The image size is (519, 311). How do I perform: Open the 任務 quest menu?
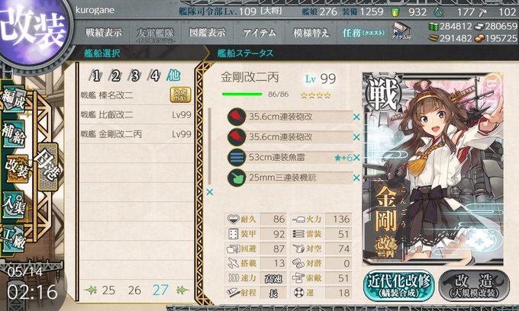pos(363,32)
